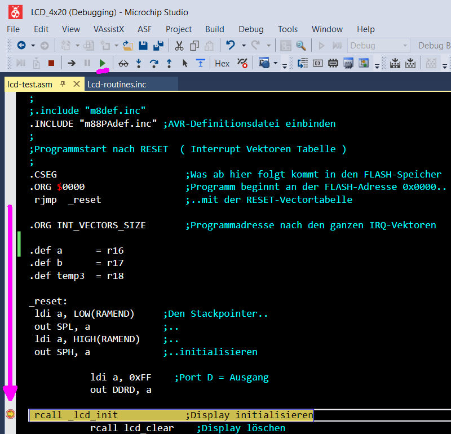Open Memory view chip icon

point(333,63)
